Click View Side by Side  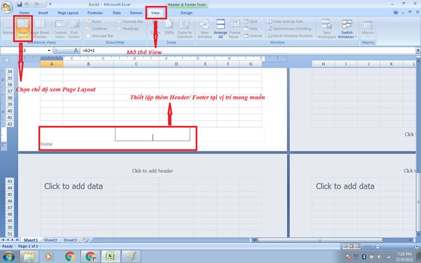coord(285,22)
